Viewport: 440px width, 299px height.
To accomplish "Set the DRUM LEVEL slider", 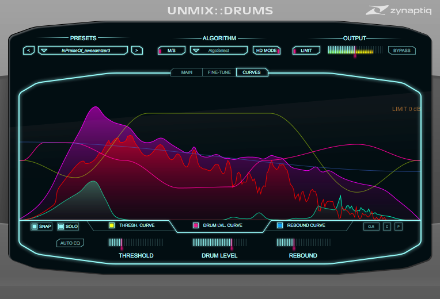I will 220,243.
